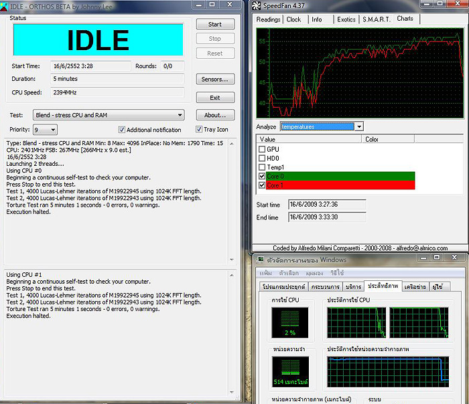Switch to the Clock tab in SpeedFan
Screen dimensions: 469x404
click(293, 19)
